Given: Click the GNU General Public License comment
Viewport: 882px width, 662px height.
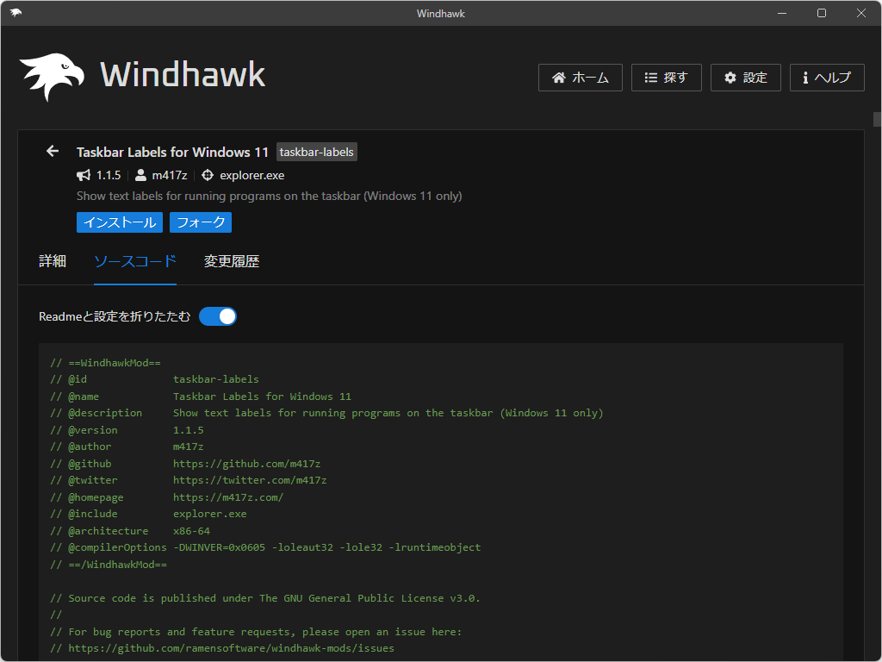Looking at the screenshot, I should [265, 598].
